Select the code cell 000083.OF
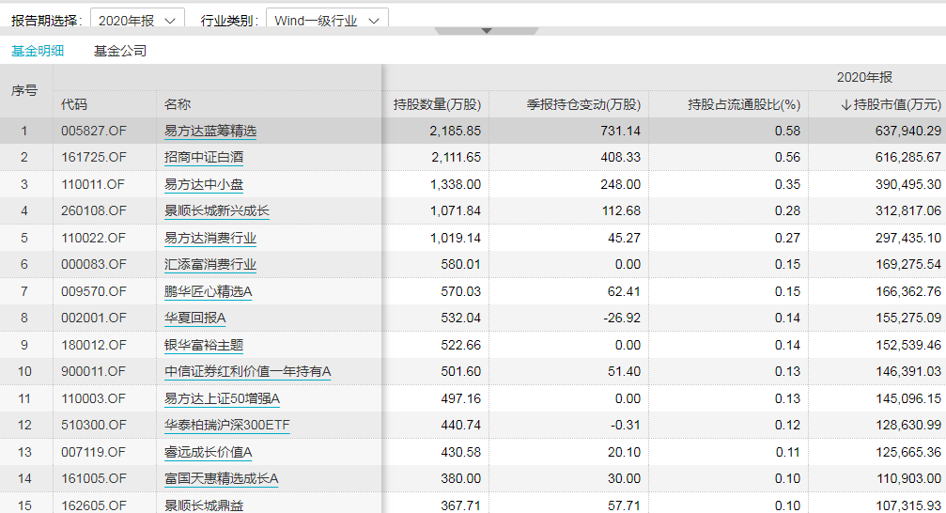Viewport: 946px width, 513px height. pyautogui.click(x=94, y=265)
